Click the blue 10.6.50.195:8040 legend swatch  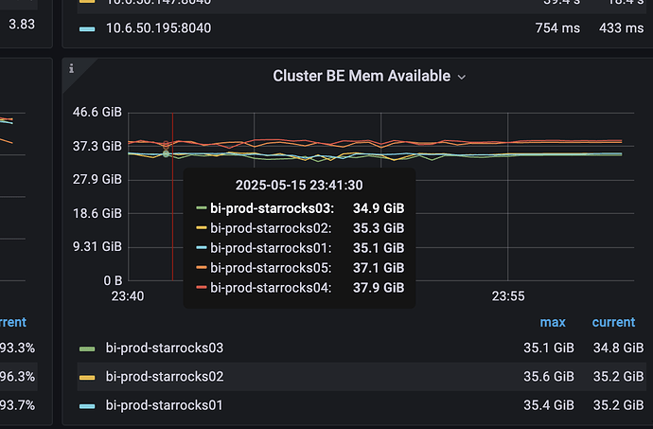[87, 28]
